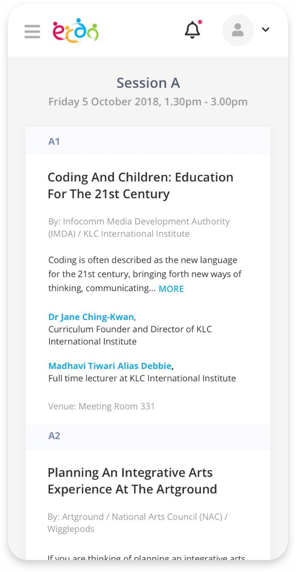
Task: Click the user profile avatar
Action: point(238,30)
